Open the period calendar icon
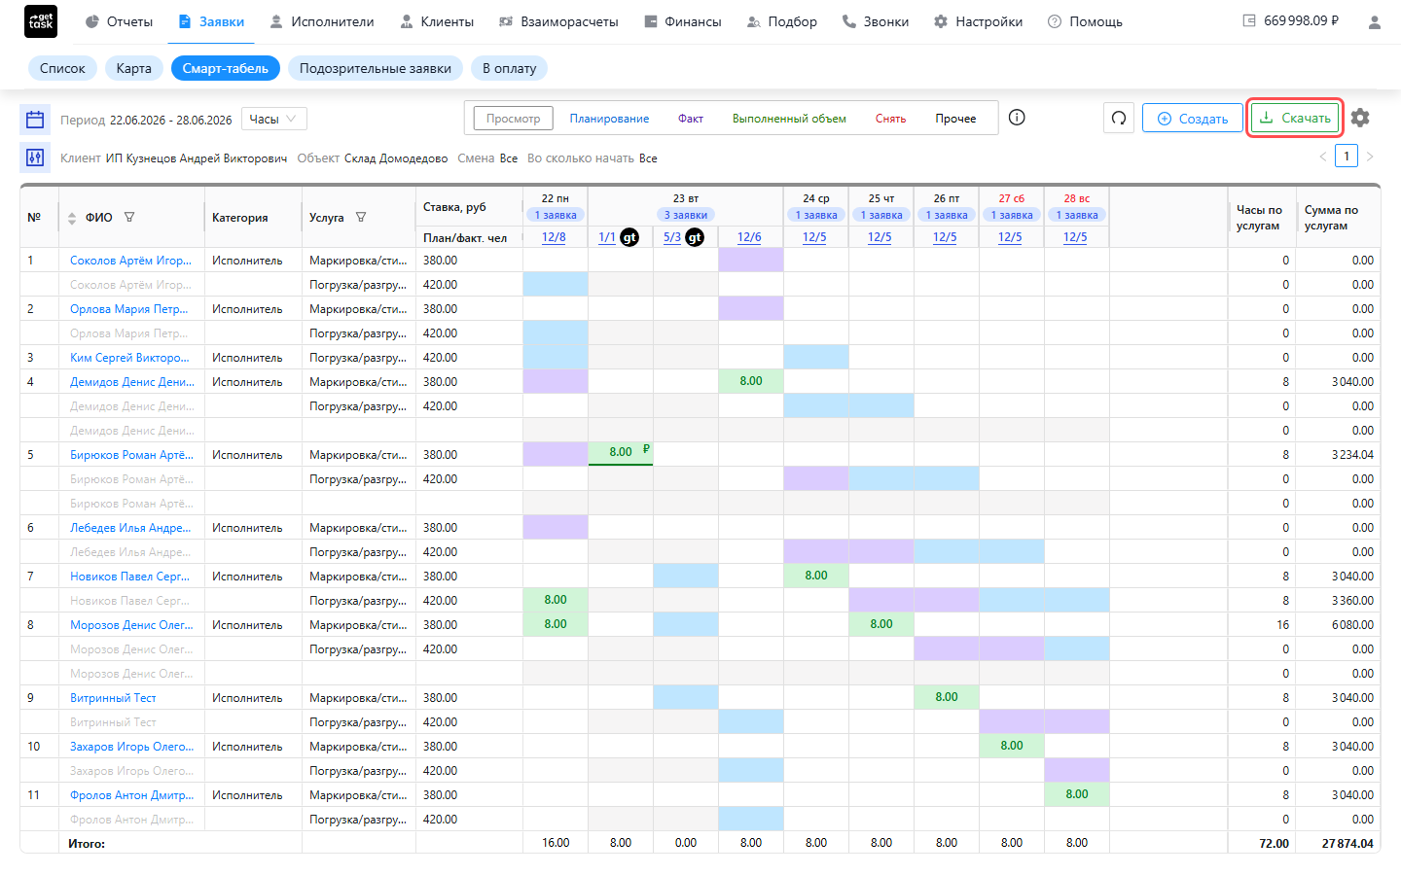 click(35, 120)
